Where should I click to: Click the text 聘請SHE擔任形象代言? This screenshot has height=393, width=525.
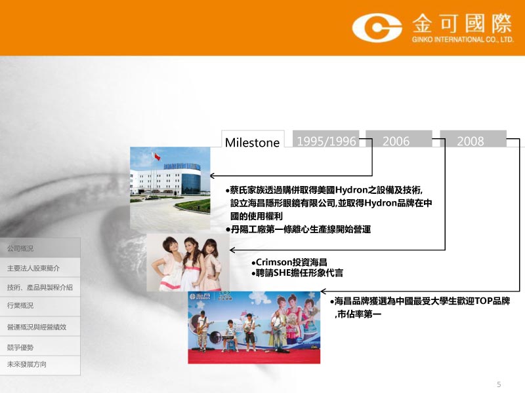pos(297,273)
